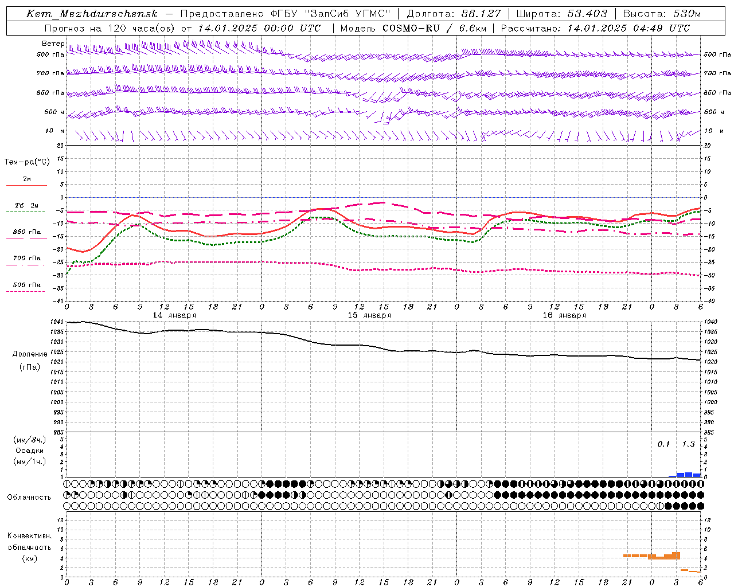Click the 'Рассчитано: 14.01.2025 04:49 UTC' timestamp

point(595,28)
